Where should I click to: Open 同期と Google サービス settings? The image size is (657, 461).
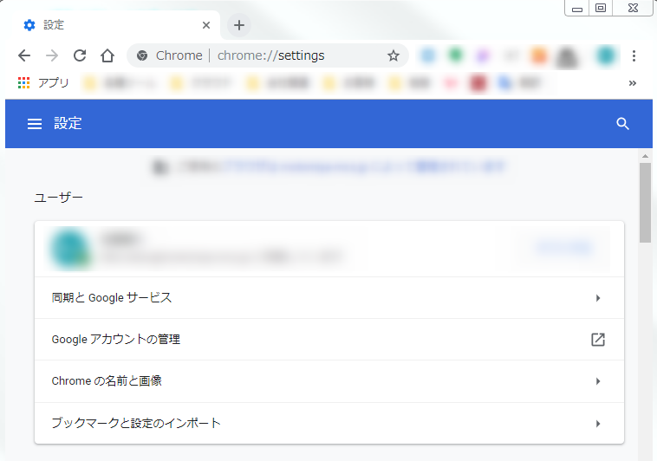tap(329, 297)
